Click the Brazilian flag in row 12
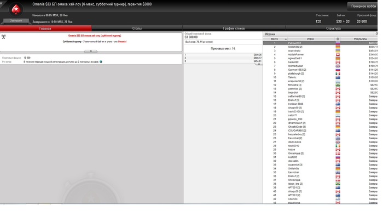Image resolution: width=383 pixels, height=216 pixels. 338,85
